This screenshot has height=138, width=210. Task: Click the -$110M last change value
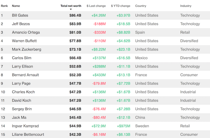pyautogui.click(x=100, y=41)
